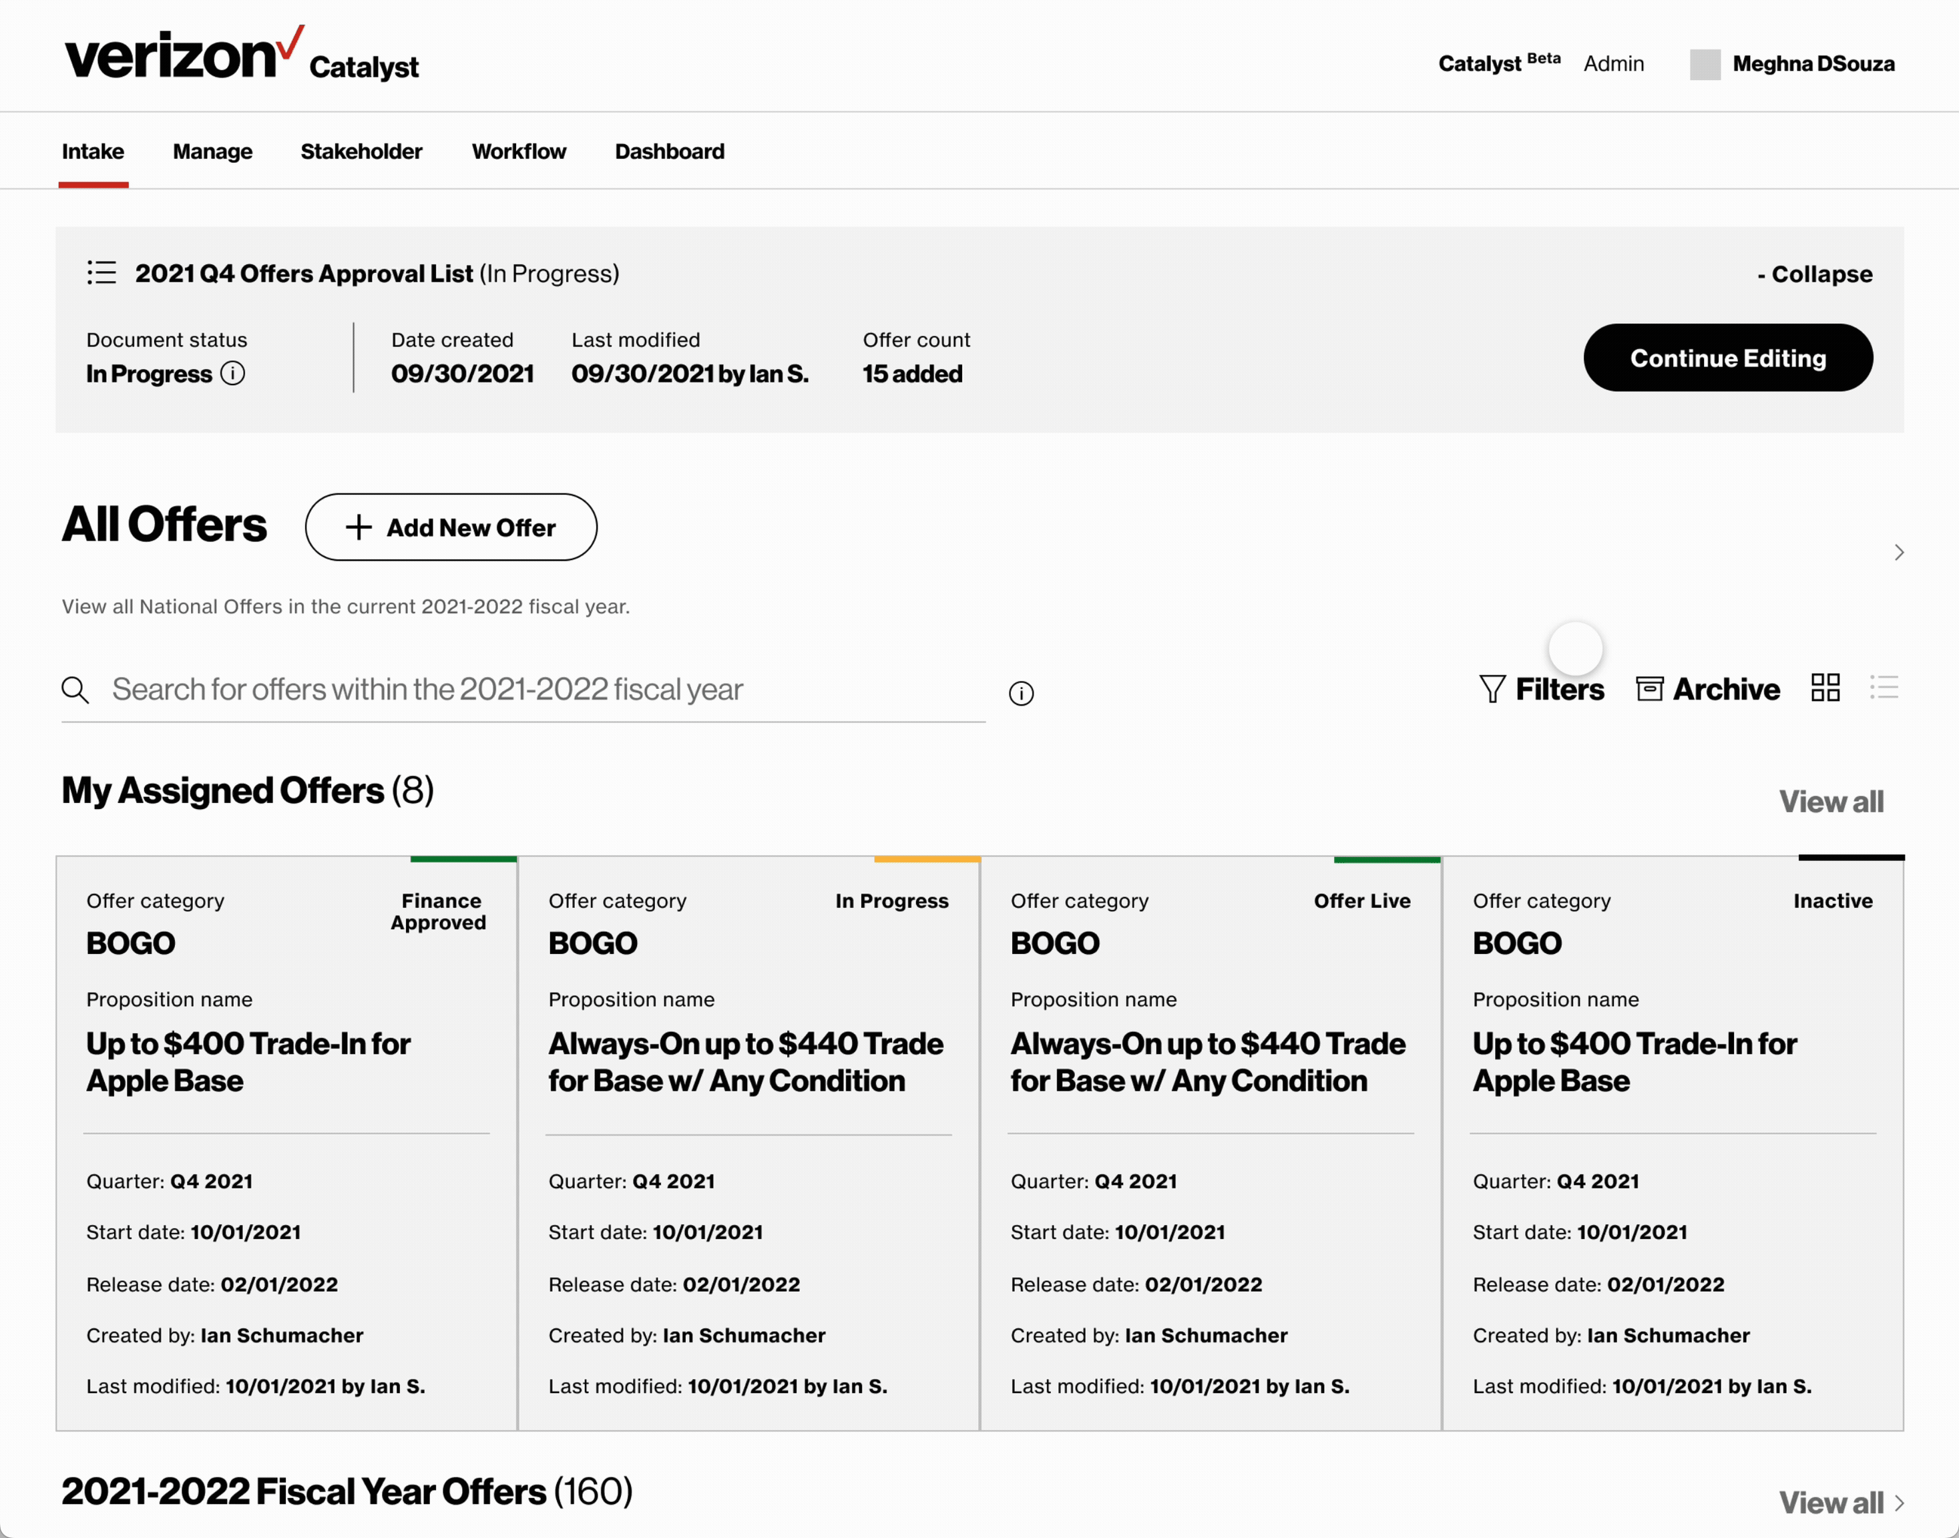Switch to the Workflow tab
This screenshot has width=1959, height=1538.
coord(519,152)
